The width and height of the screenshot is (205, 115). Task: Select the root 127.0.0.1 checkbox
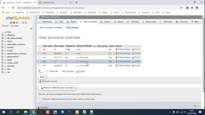pos(39,57)
